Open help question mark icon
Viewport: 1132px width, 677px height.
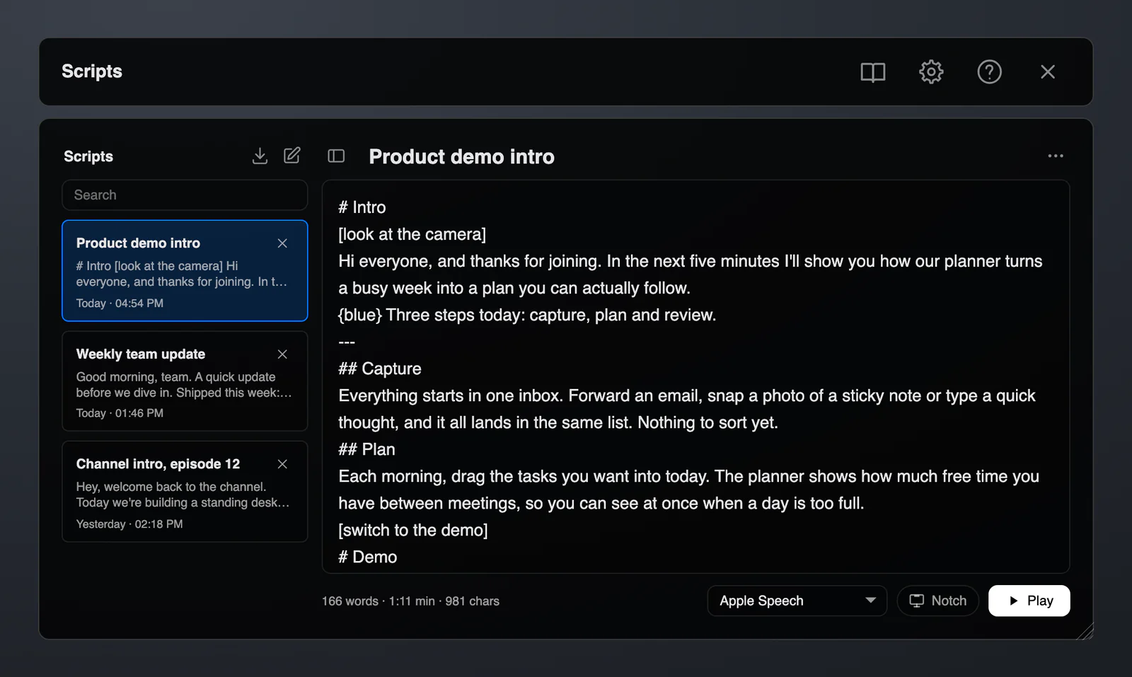click(989, 71)
